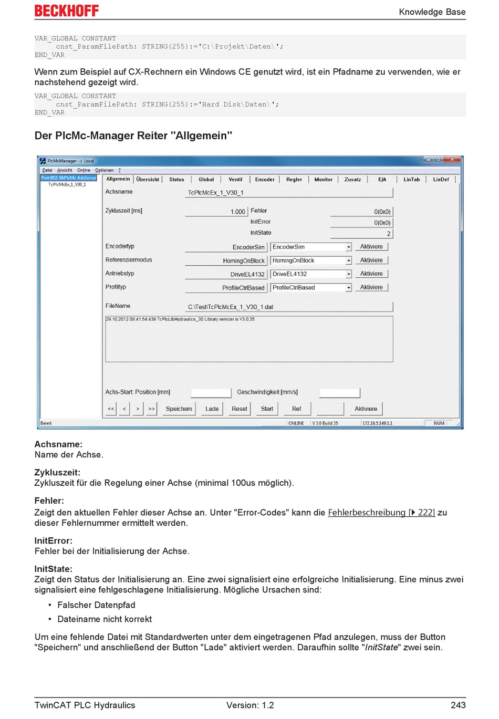Open the Fehlerbeschreibung 222 link
This screenshot has width=499, height=719.
click(381, 513)
